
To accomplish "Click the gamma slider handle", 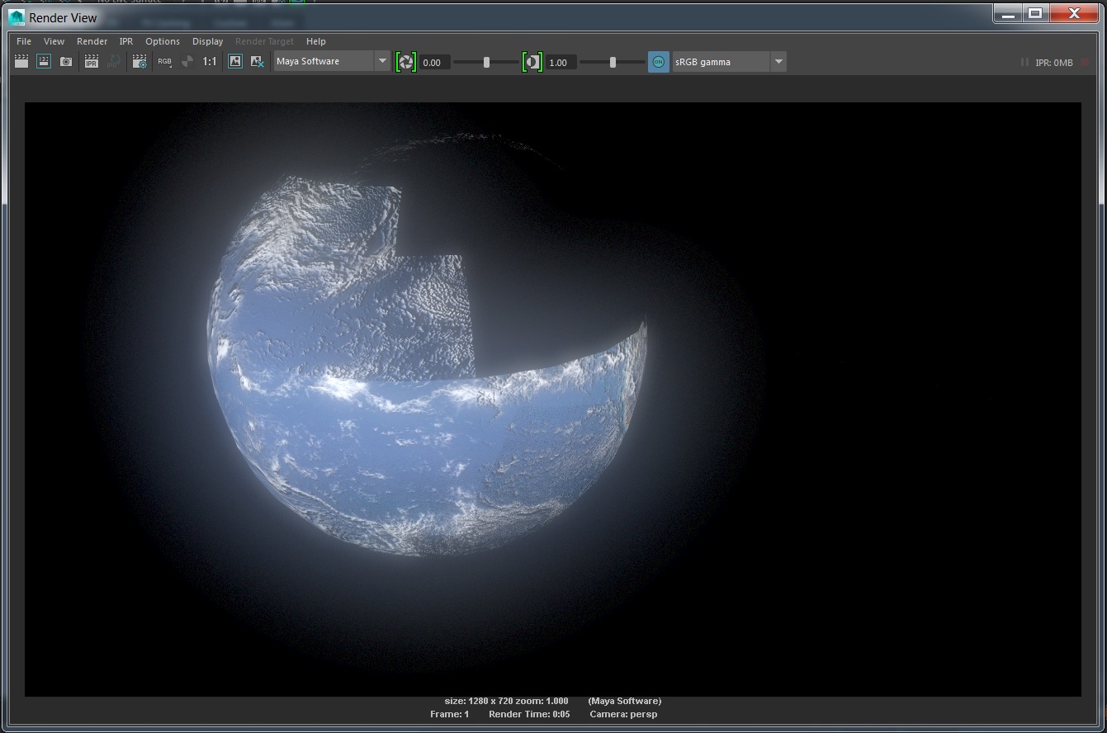I will tap(613, 62).
